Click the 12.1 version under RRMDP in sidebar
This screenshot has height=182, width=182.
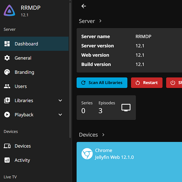(25, 15)
